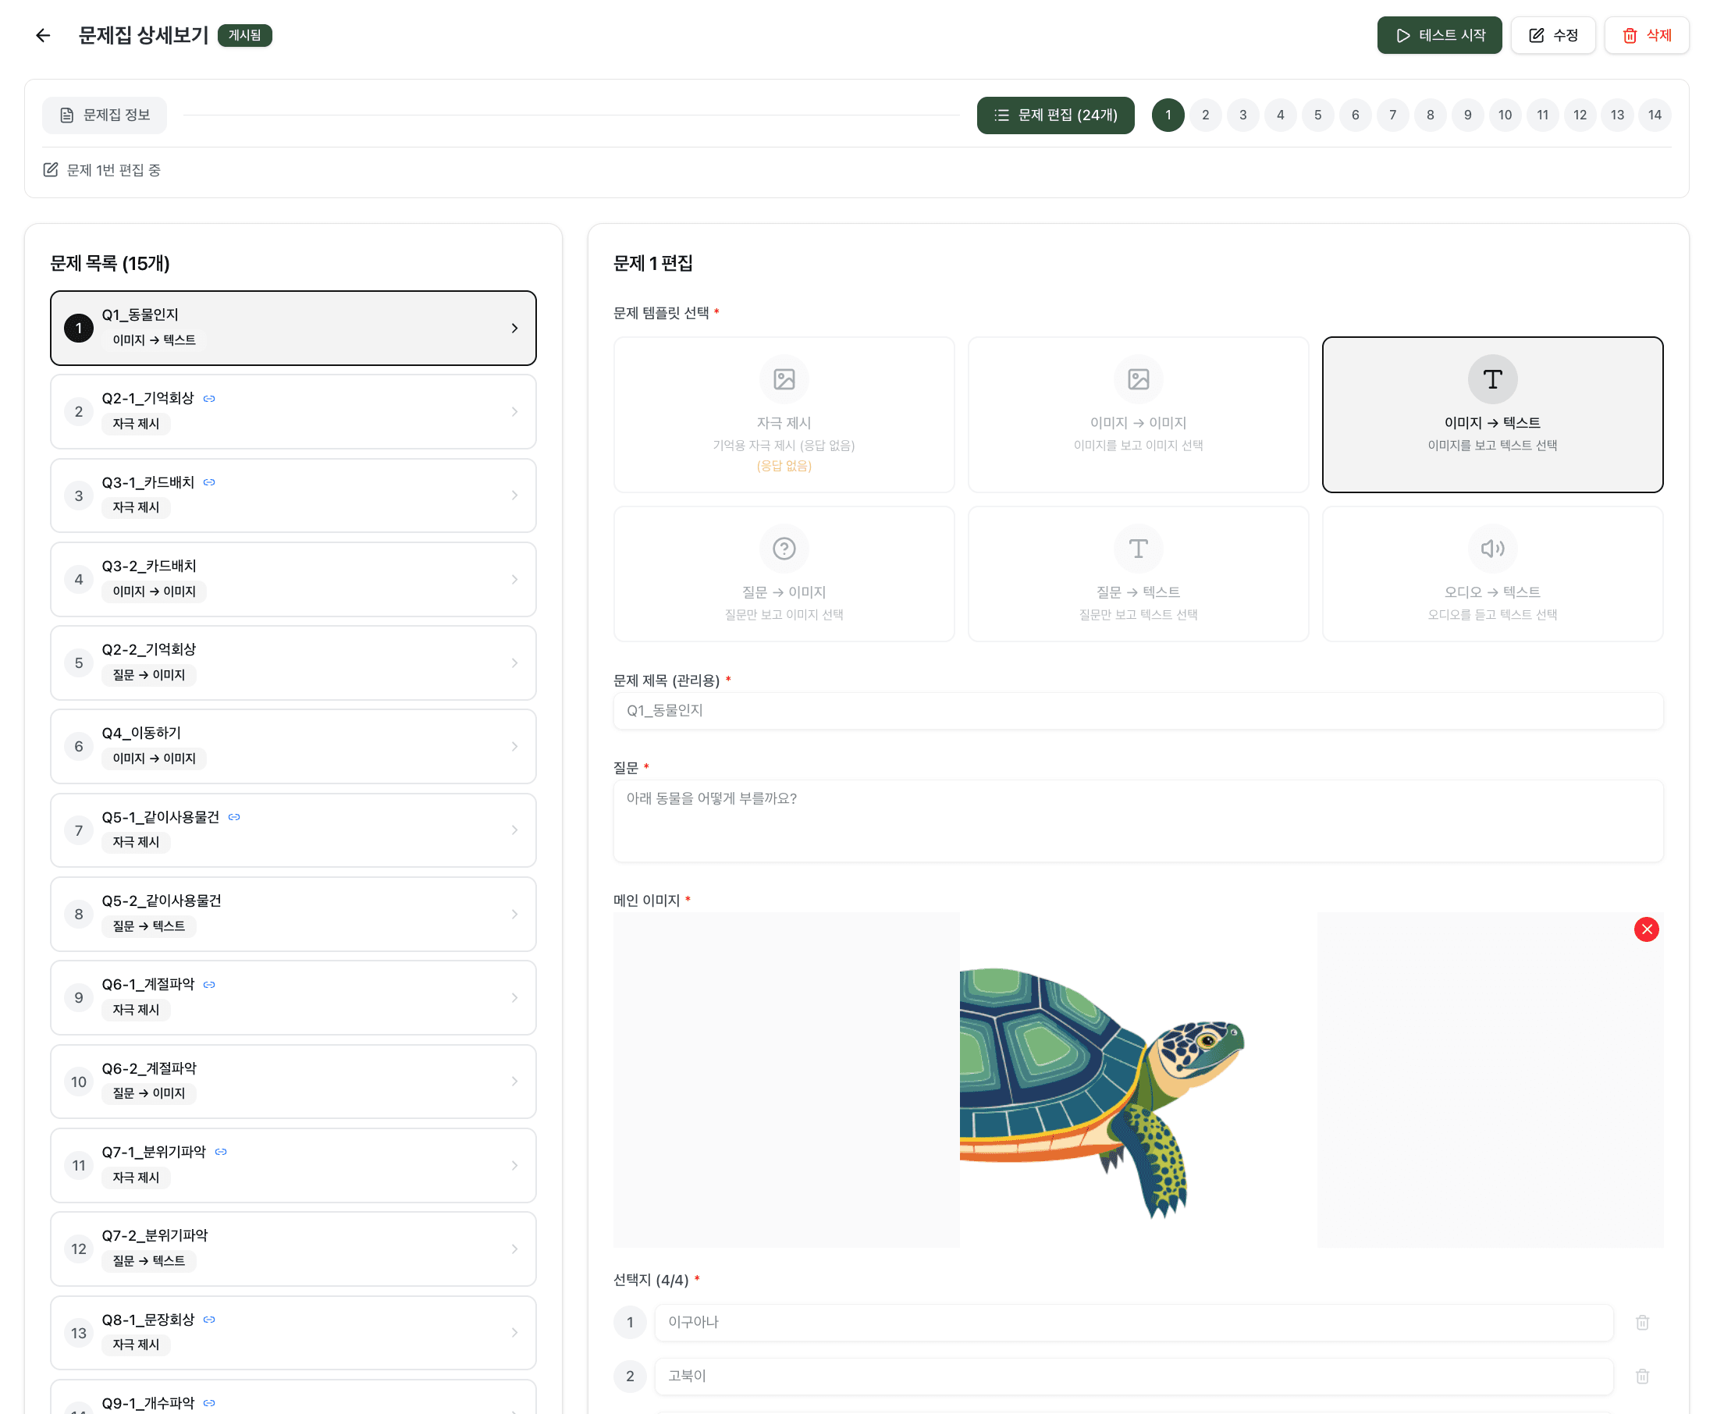Delete answer choice 1 trash icon
Image resolution: width=1717 pixels, height=1414 pixels.
pos(1641,1322)
